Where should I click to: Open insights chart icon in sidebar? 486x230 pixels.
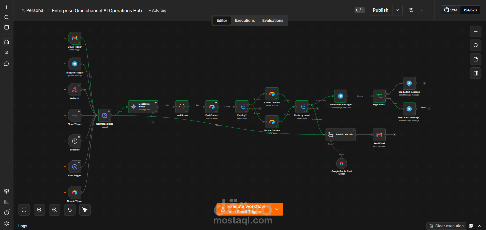point(7,202)
